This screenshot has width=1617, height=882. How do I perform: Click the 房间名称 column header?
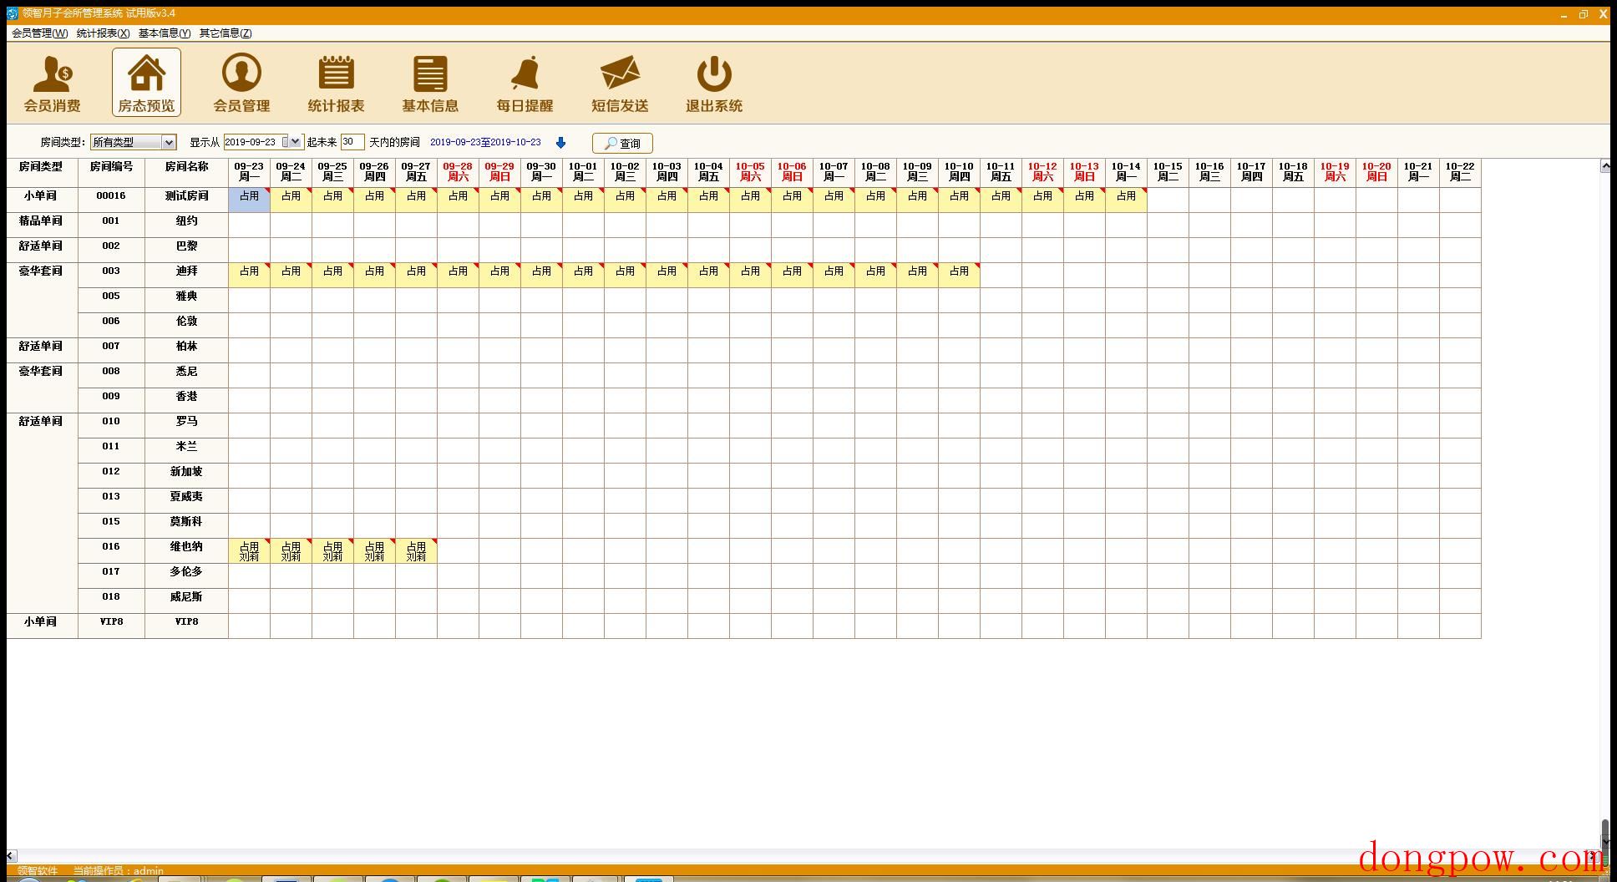tap(186, 172)
